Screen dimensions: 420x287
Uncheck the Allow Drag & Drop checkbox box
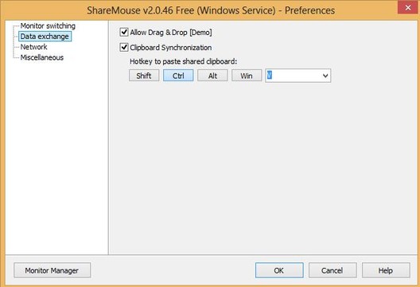tap(124, 32)
